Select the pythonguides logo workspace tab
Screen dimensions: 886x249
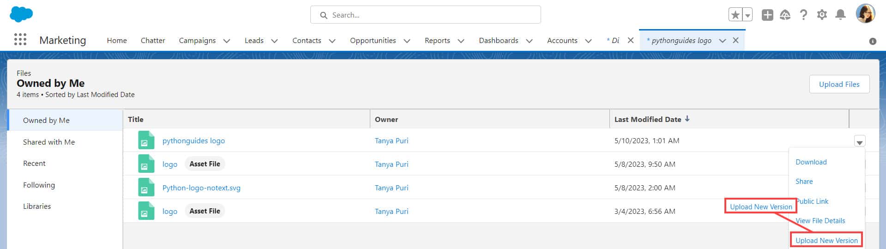coord(679,40)
